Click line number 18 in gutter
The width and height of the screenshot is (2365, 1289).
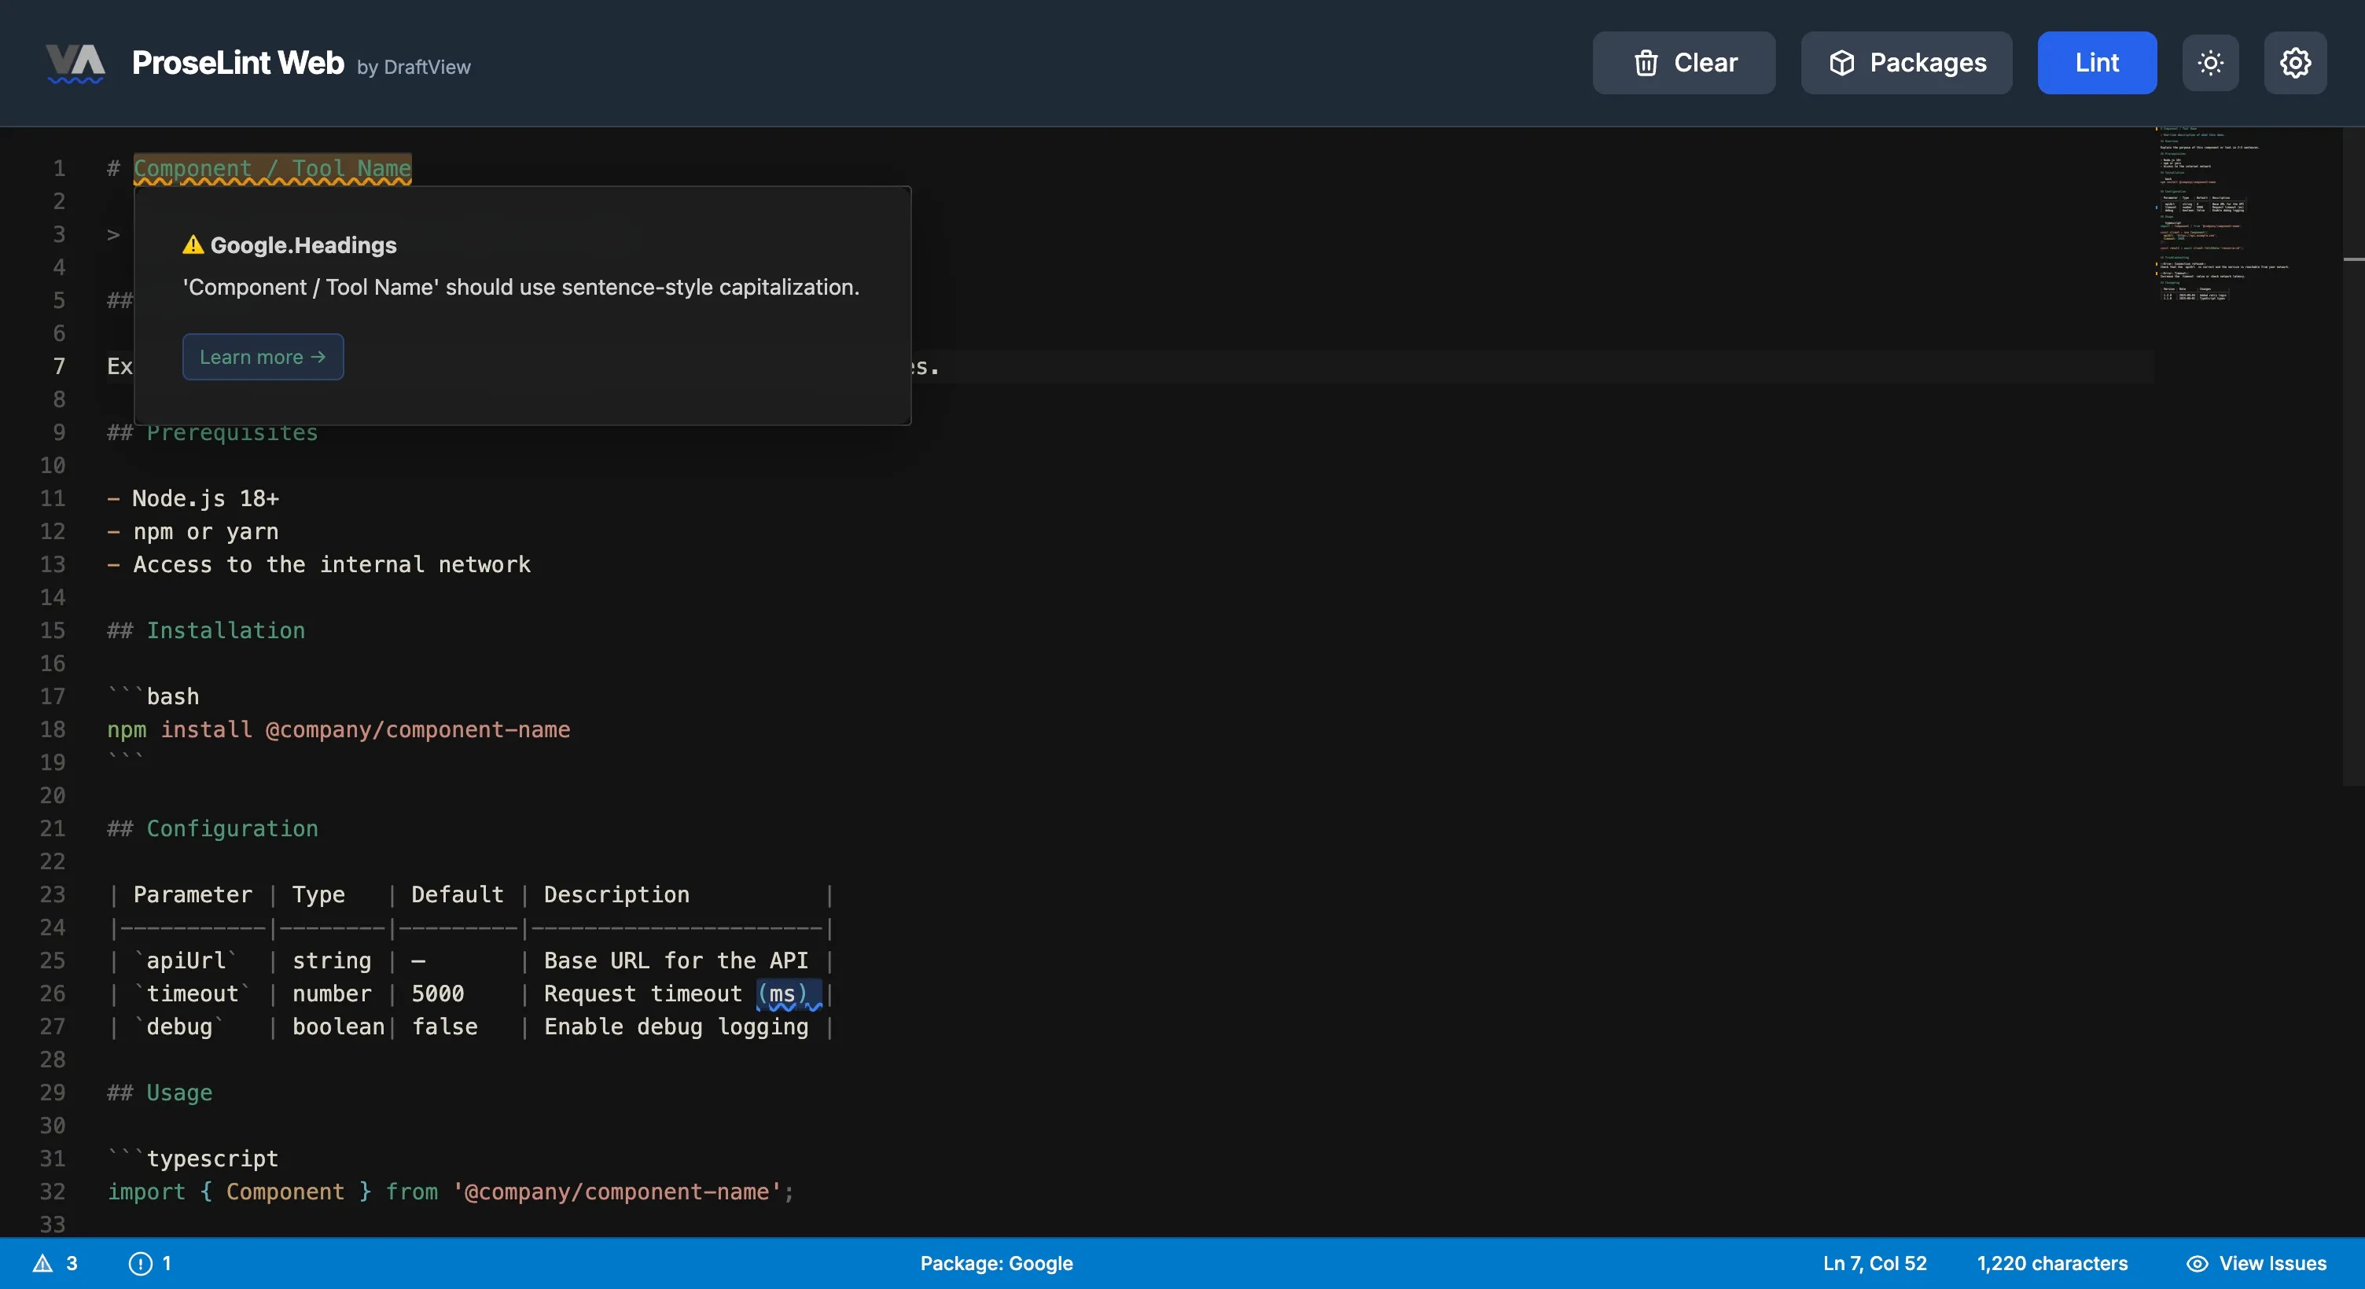(53, 730)
